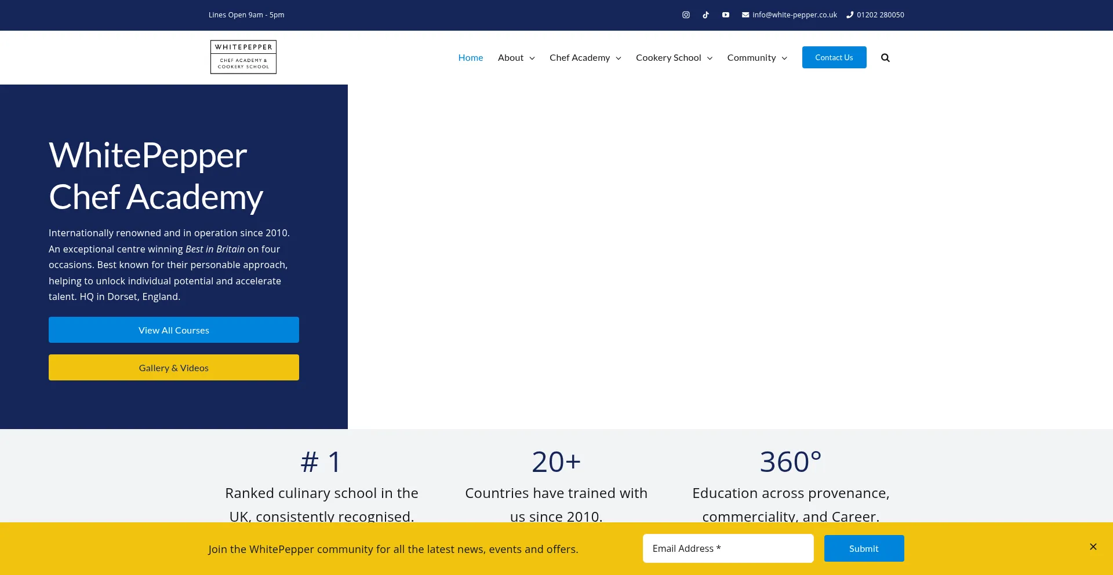The image size is (1113, 575).
Task: Submit the newsletter email form
Action: pyautogui.click(x=864, y=548)
